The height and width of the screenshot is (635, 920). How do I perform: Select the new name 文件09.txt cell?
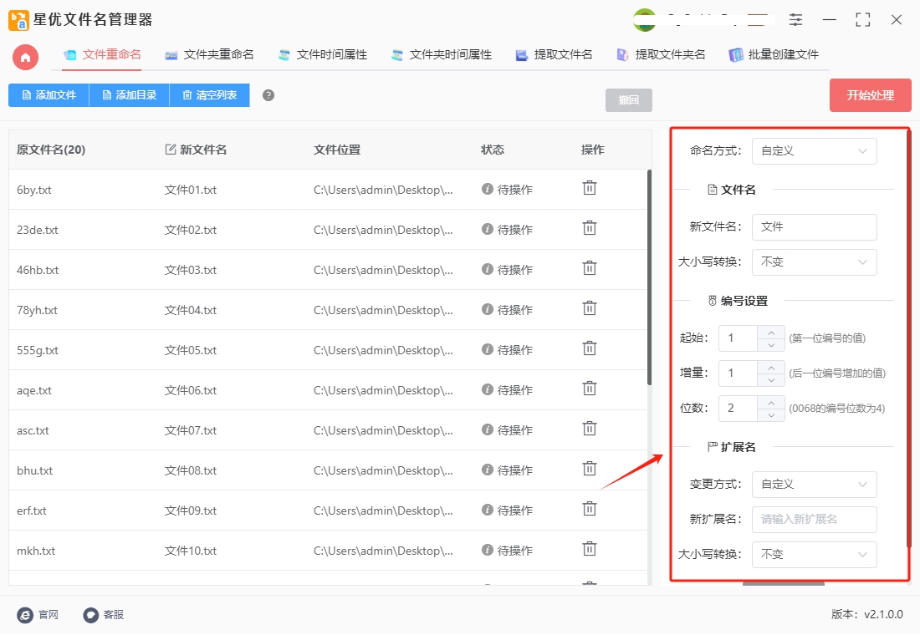click(x=191, y=511)
